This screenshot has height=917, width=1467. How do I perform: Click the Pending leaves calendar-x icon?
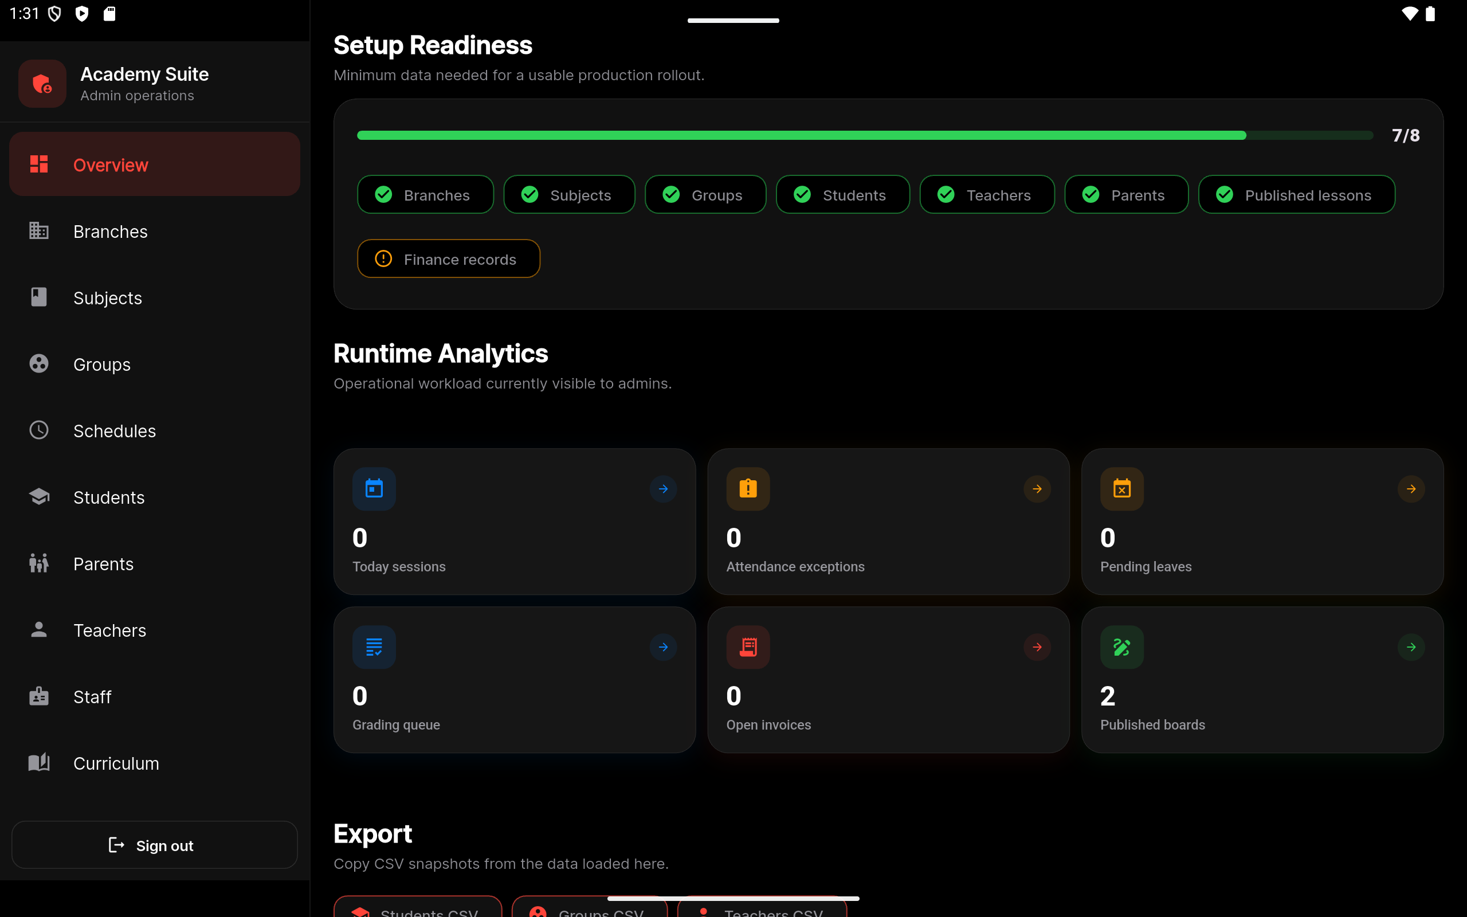tap(1122, 489)
